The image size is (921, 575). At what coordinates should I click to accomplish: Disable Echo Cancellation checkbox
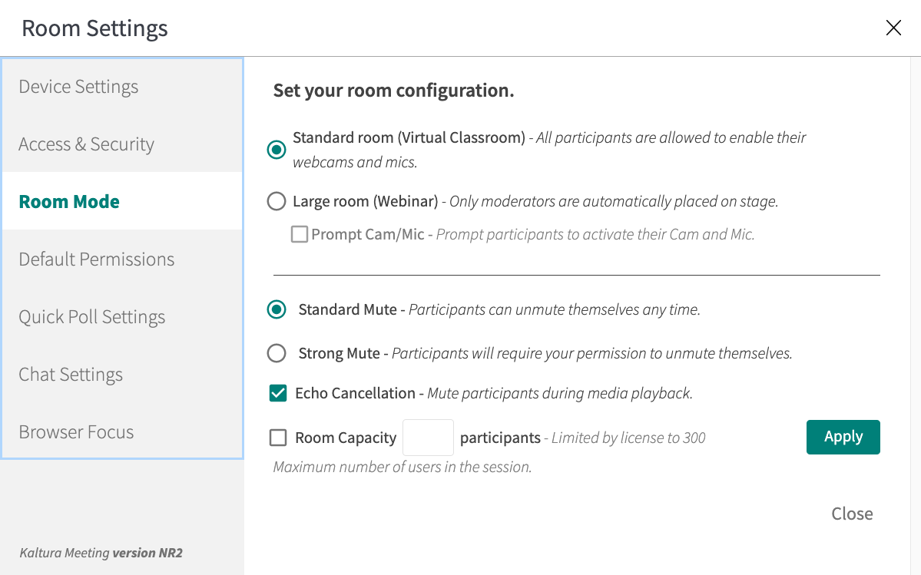(x=278, y=394)
